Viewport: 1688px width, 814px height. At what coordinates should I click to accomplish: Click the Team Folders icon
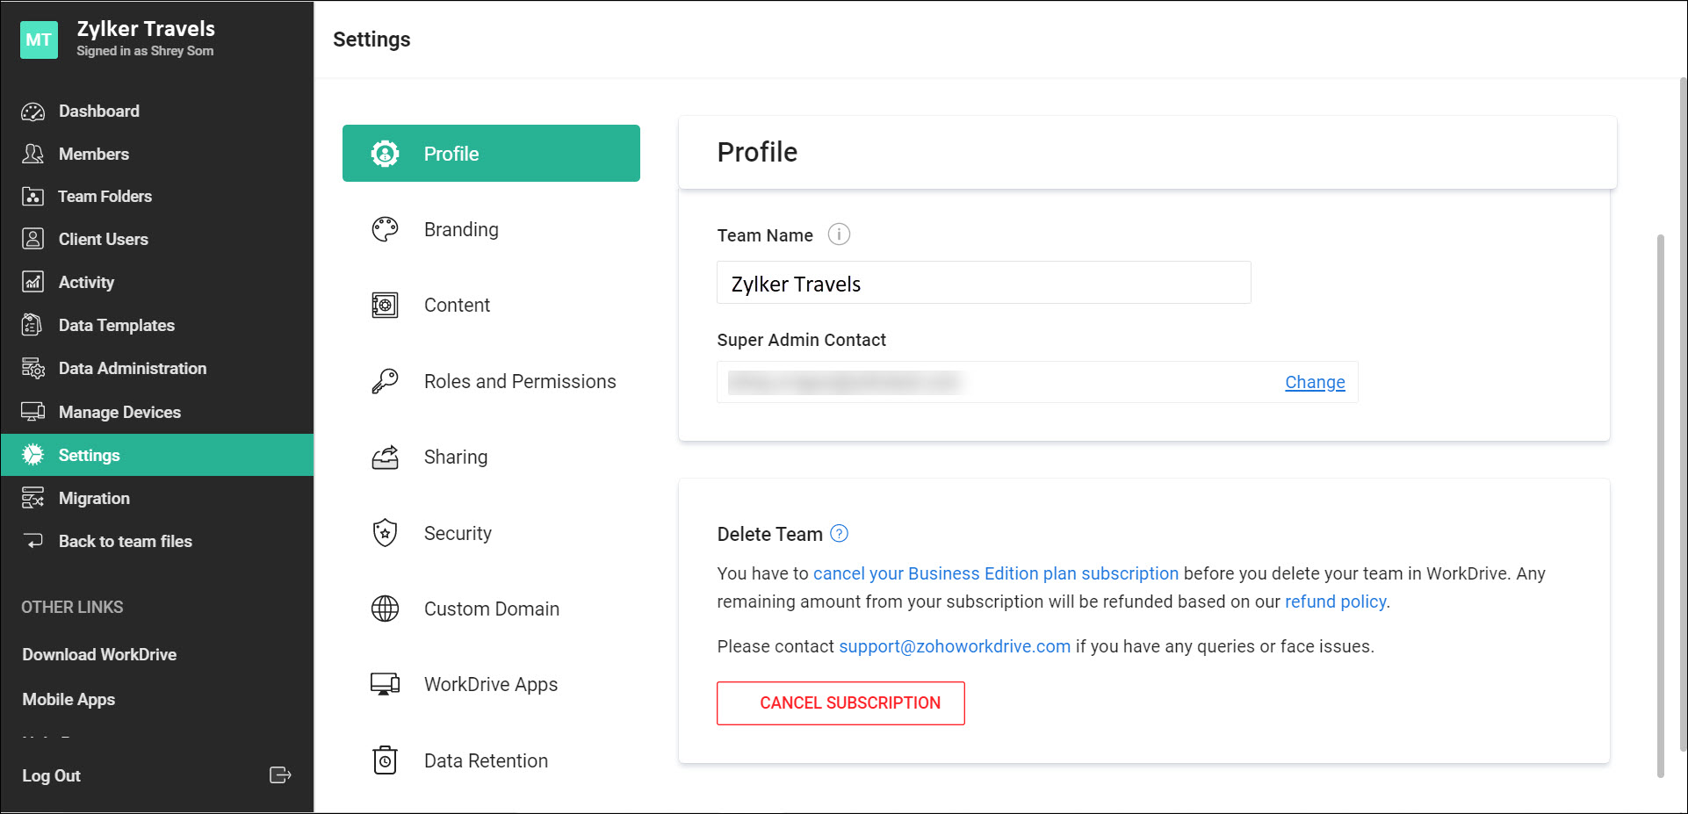(x=32, y=197)
